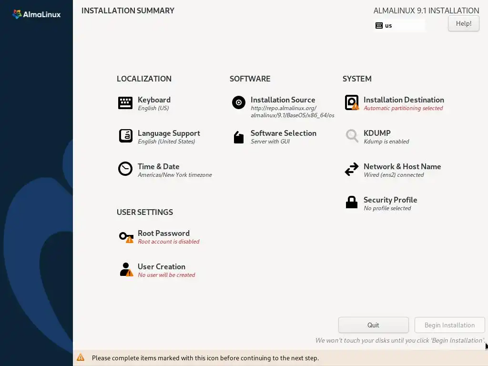Open Network & Host Name title
Viewport: 488px width, 366px height.
402,166
